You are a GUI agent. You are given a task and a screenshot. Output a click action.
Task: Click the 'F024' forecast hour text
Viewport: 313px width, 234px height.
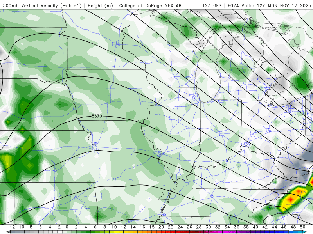point(234,5)
